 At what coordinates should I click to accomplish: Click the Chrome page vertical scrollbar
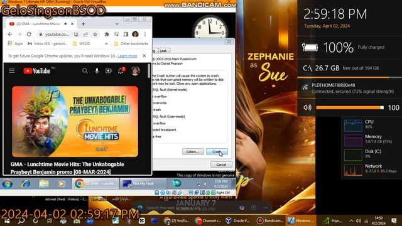pyautogui.click(x=149, y=71)
